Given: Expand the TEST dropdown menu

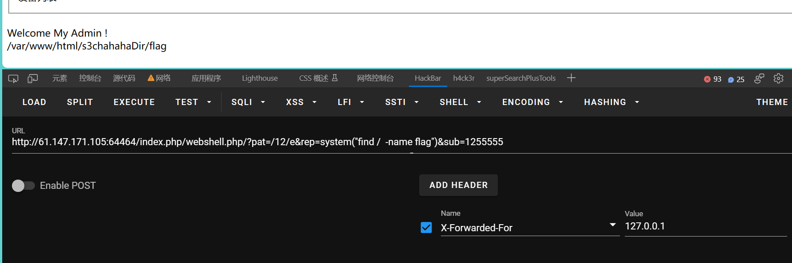Looking at the screenshot, I should (193, 102).
